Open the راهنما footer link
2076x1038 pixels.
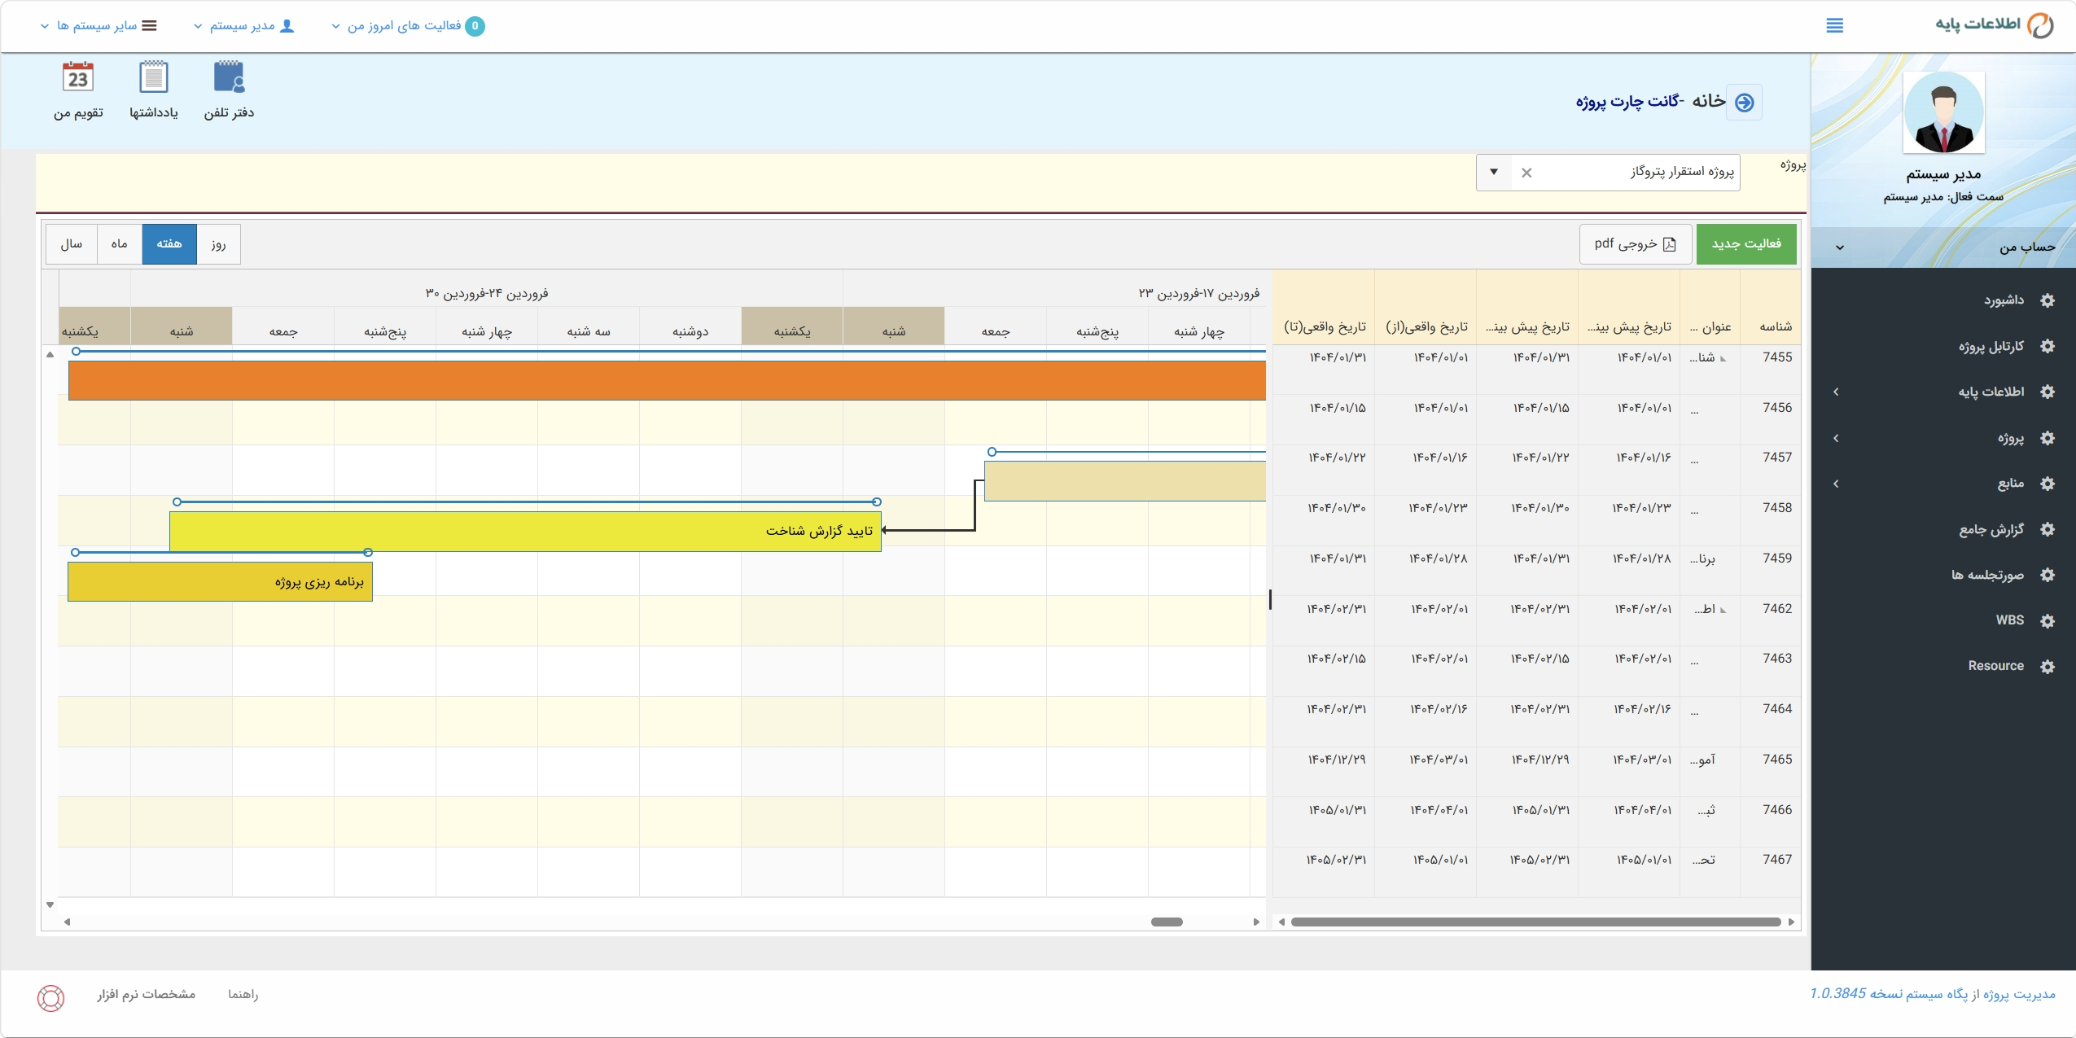(x=243, y=994)
